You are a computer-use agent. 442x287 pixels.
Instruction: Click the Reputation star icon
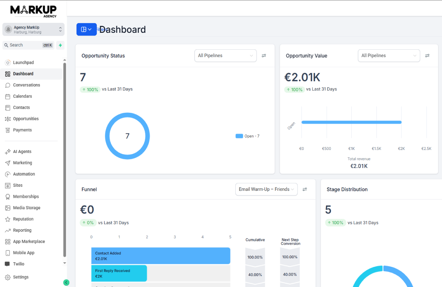tap(8, 219)
